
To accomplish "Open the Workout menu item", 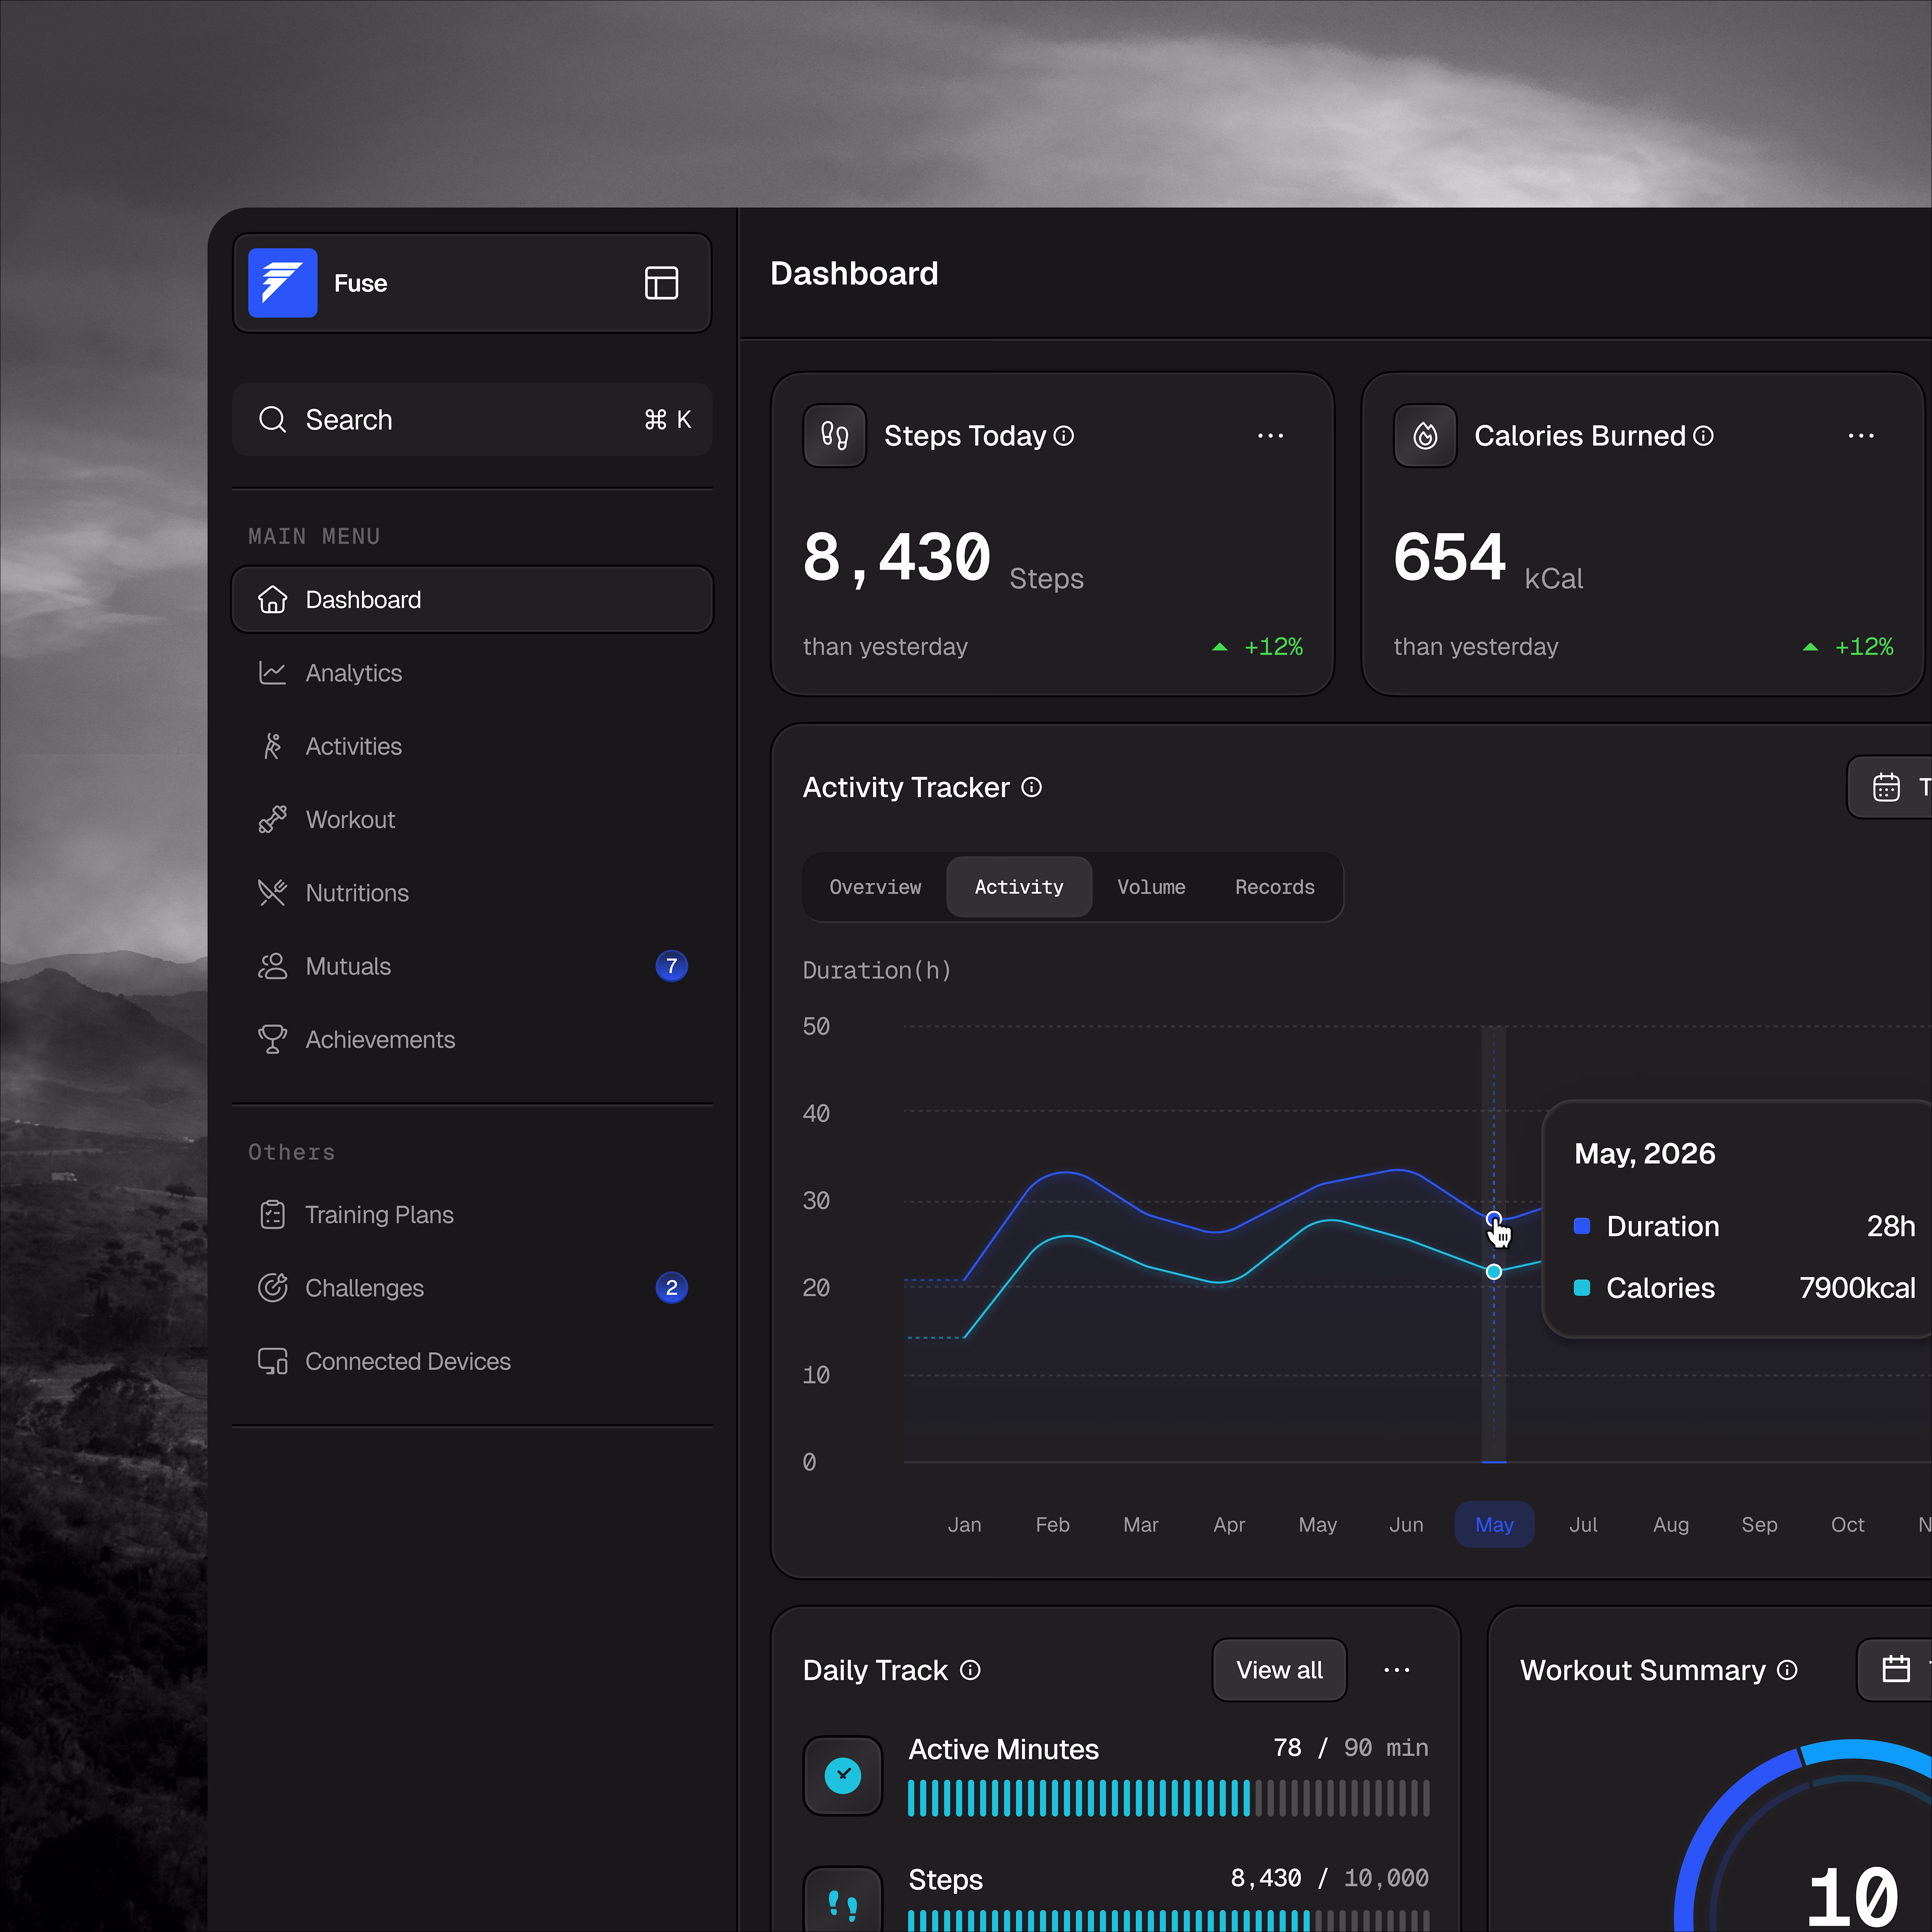I will click(x=472, y=820).
